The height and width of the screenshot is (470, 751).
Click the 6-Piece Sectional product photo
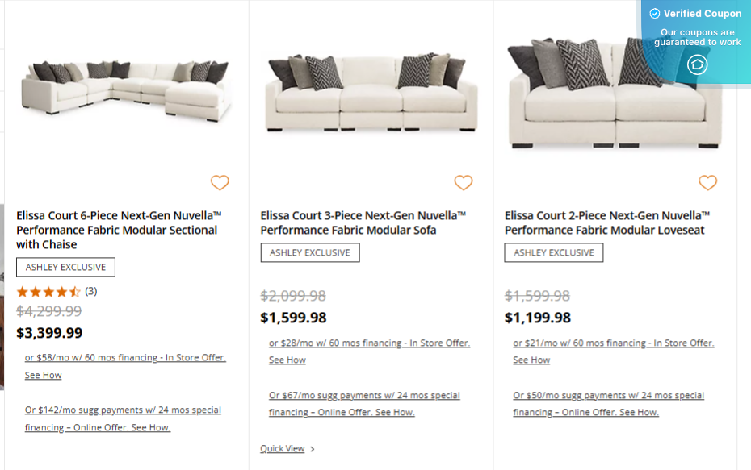[125, 89]
